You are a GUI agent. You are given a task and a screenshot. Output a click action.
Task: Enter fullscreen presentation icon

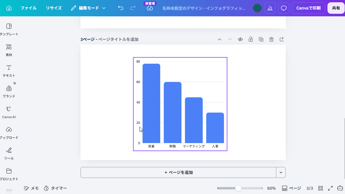(330, 188)
